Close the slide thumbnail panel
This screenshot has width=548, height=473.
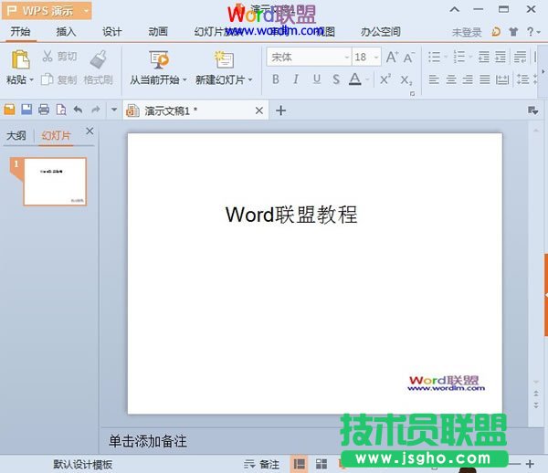pyautogui.click(x=90, y=131)
